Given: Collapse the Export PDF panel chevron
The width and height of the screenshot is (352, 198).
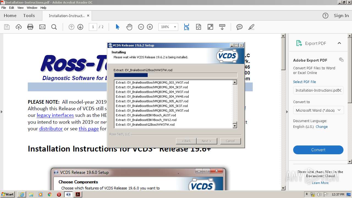Looking at the screenshot, I should (339, 43).
